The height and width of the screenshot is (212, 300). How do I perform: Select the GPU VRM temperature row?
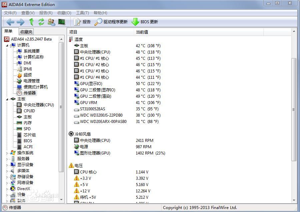(117, 103)
